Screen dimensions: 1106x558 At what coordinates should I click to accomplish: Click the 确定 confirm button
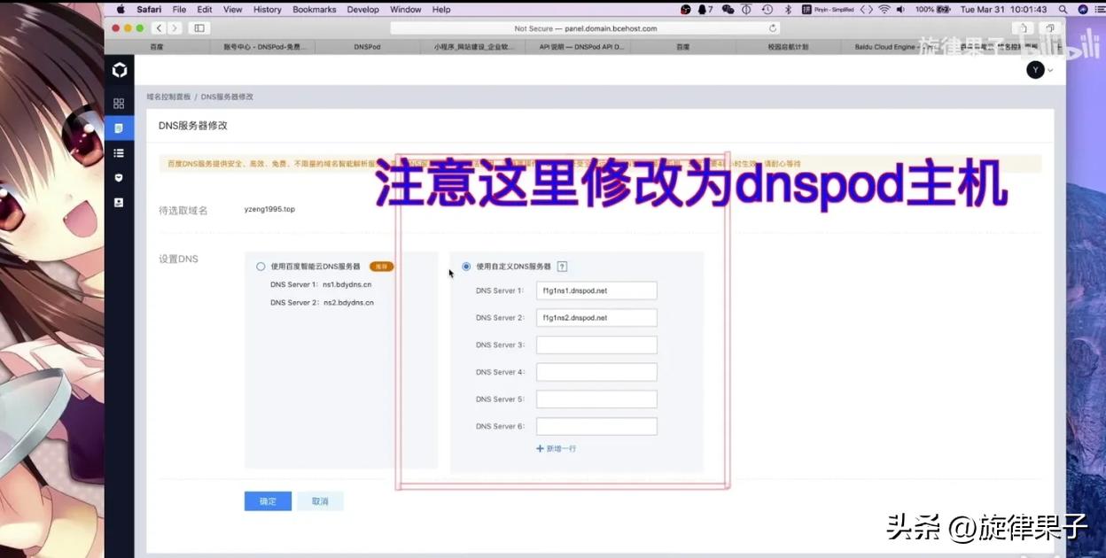tap(267, 500)
